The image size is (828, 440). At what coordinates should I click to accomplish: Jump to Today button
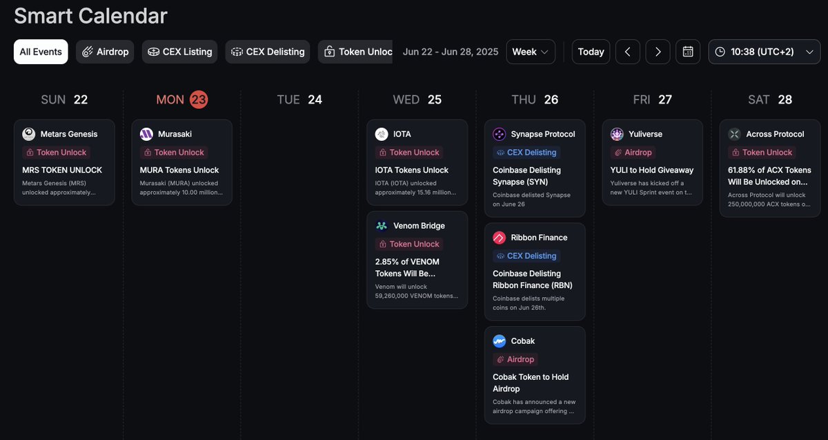tap(591, 52)
